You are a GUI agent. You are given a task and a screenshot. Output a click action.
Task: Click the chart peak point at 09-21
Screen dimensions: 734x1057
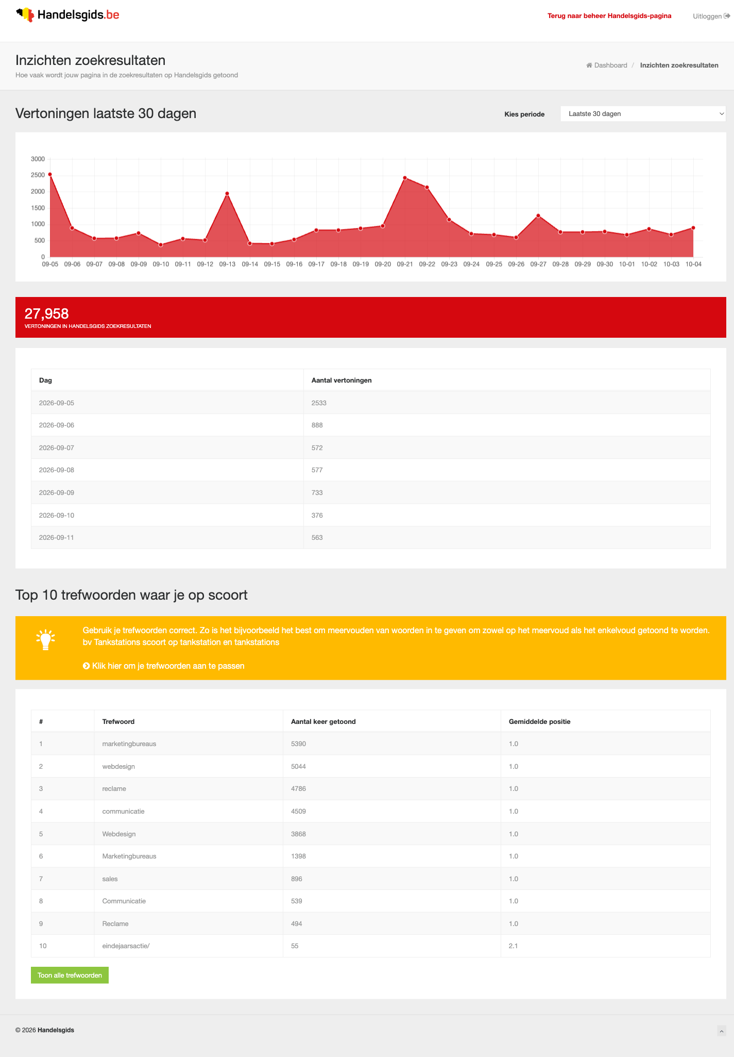[x=405, y=178]
